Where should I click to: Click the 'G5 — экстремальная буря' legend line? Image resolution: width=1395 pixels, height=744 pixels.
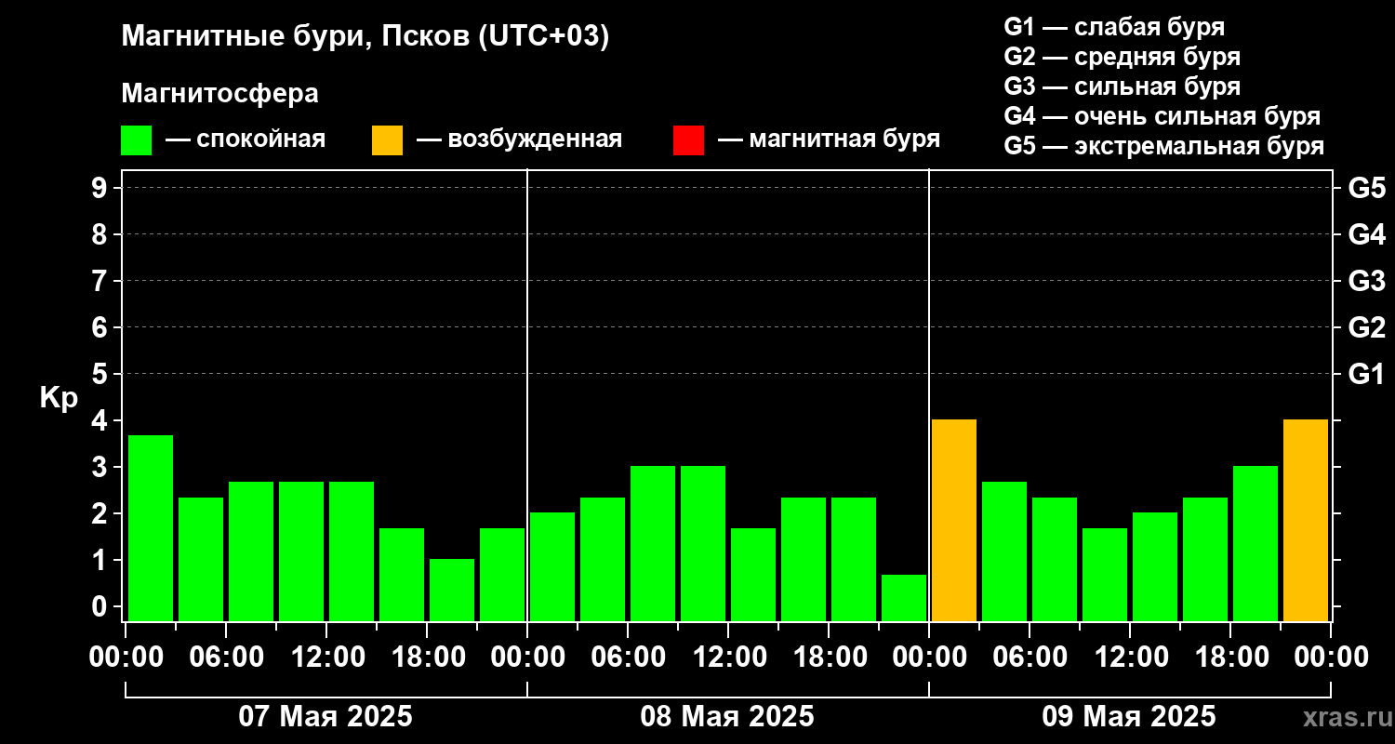pos(1164,146)
